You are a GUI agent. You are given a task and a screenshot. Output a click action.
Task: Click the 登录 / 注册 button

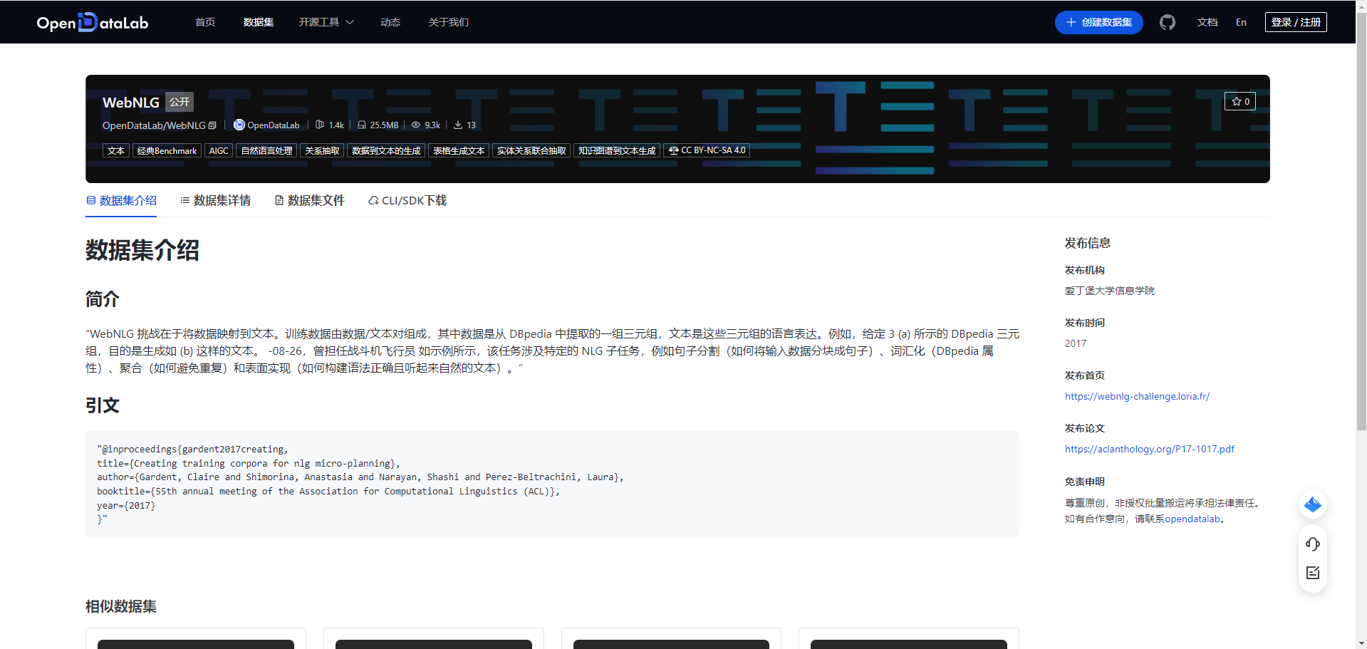click(x=1296, y=22)
